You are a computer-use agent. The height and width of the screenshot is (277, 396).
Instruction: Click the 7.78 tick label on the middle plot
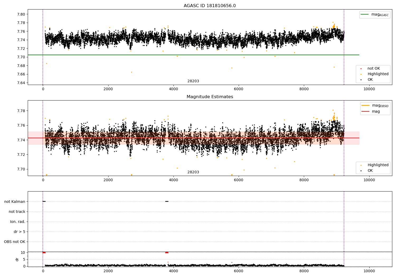click(x=21, y=111)
